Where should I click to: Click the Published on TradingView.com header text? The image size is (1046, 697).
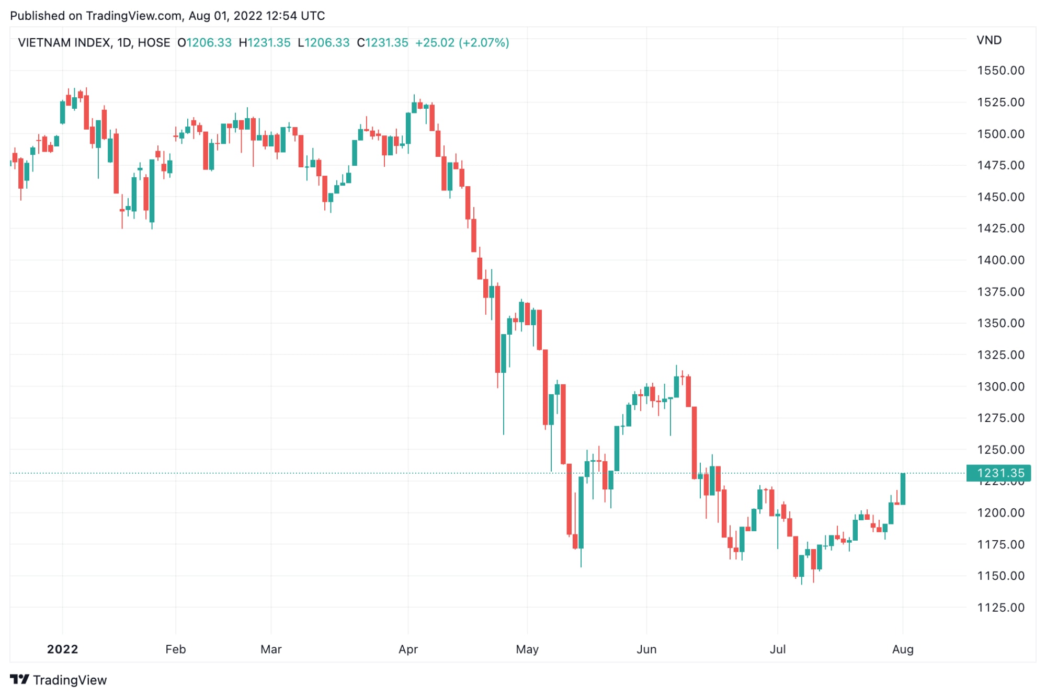167,16
